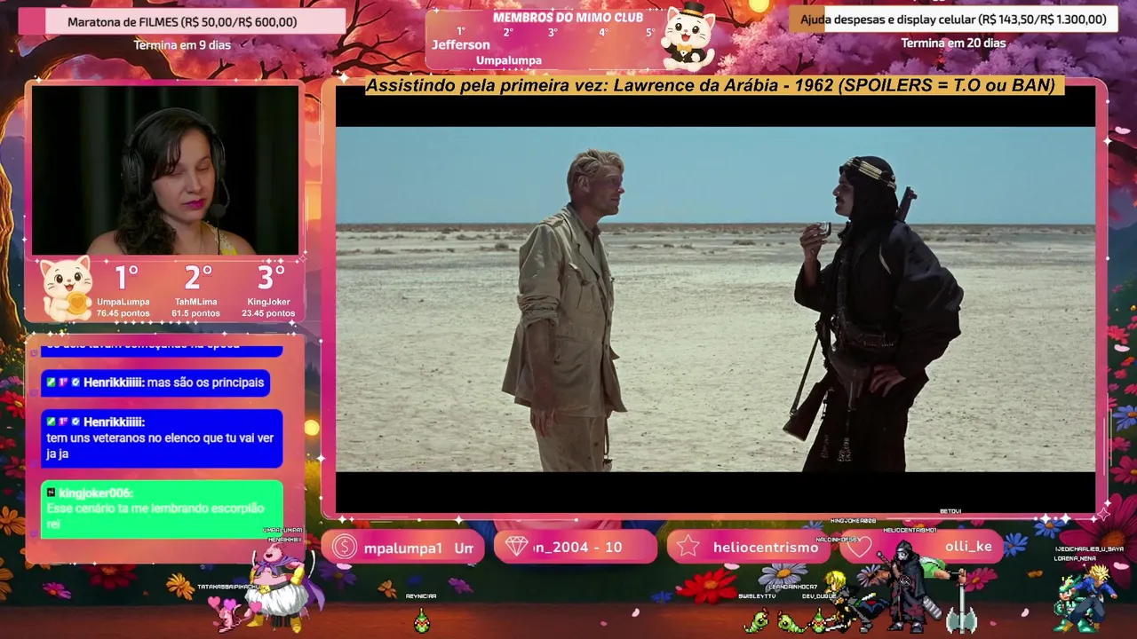Click the green badge in 'mas são os principais' message
Image resolution: width=1137 pixels, height=639 pixels.
point(52,383)
